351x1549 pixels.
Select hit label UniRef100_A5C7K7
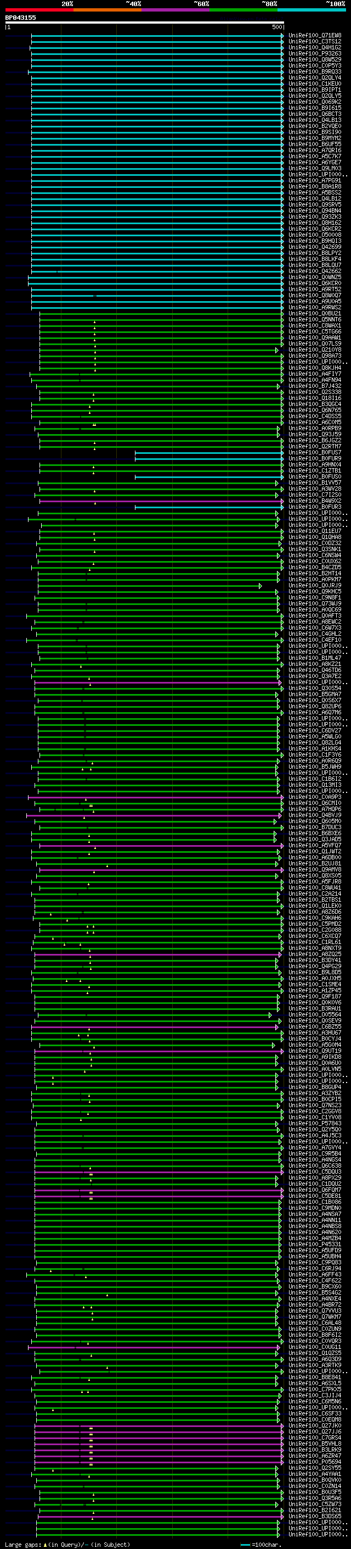(x=315, y=157)
